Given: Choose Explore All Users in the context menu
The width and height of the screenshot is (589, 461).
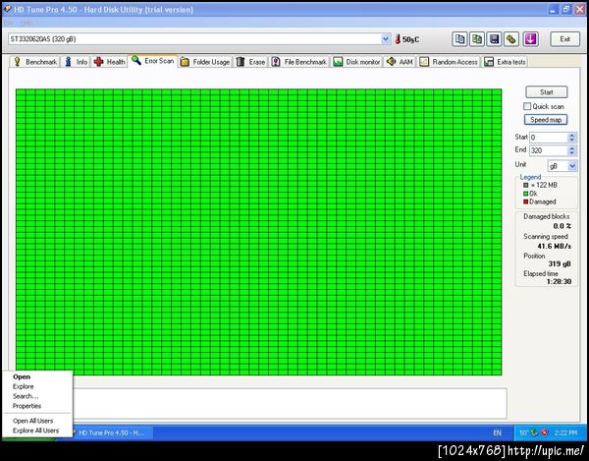Looking at the screenshot, I should [x=35, y=431].
